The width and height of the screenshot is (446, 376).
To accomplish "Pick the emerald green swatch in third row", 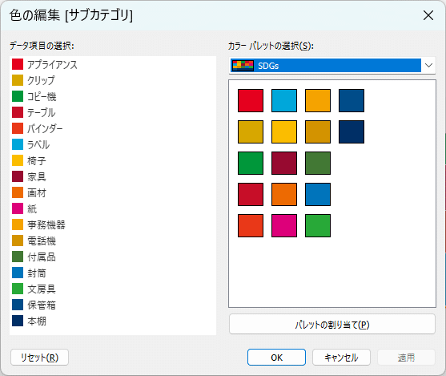I will (x=251, y=164).
